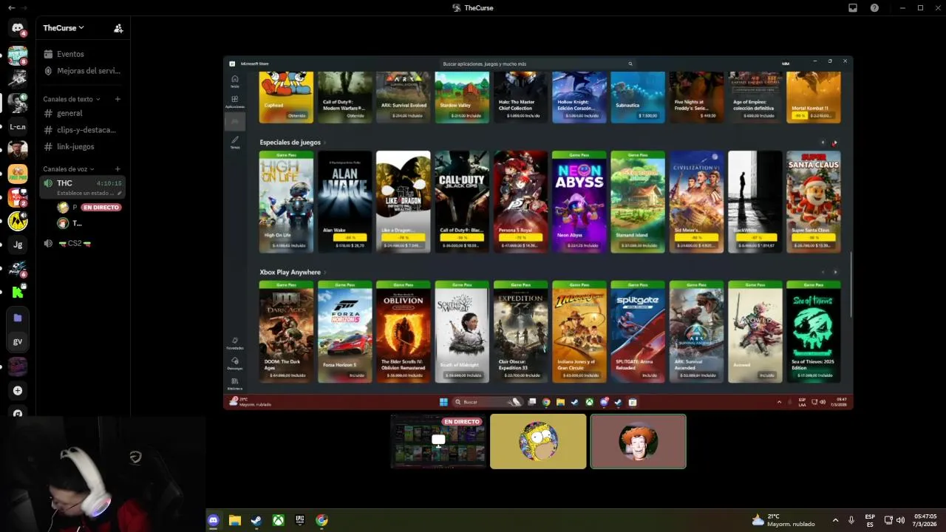Show hidden icons in the system tray
The image size is (946, 532).
pyautogui.click(x=835, y=520)
